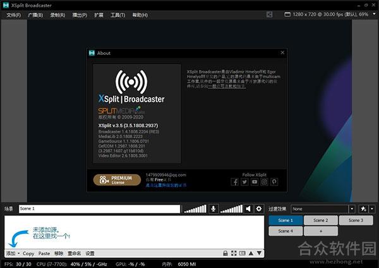Click the PREMIUM License button

point(117,180)
